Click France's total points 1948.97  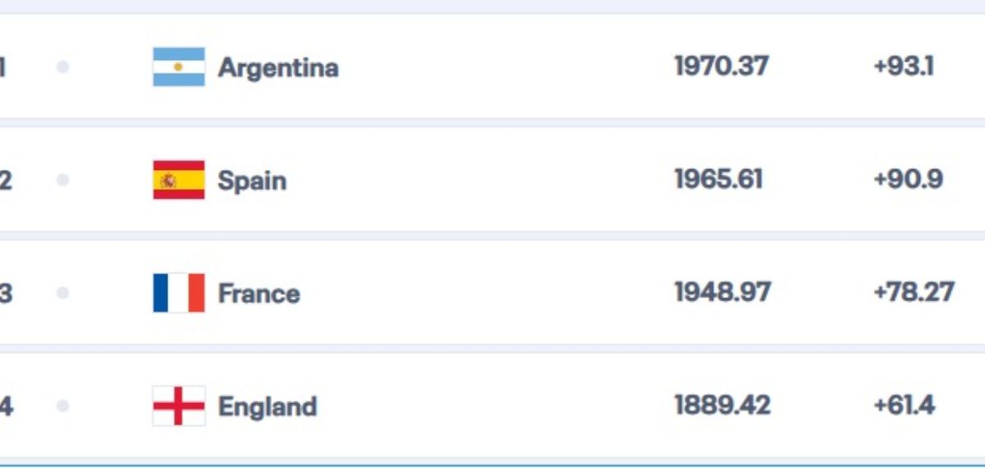[722, 292]
